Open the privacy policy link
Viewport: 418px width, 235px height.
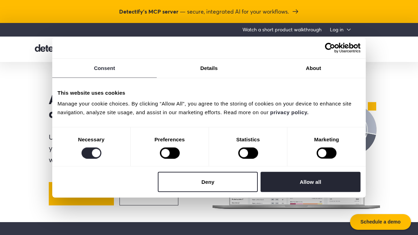[x=289, y=112]
